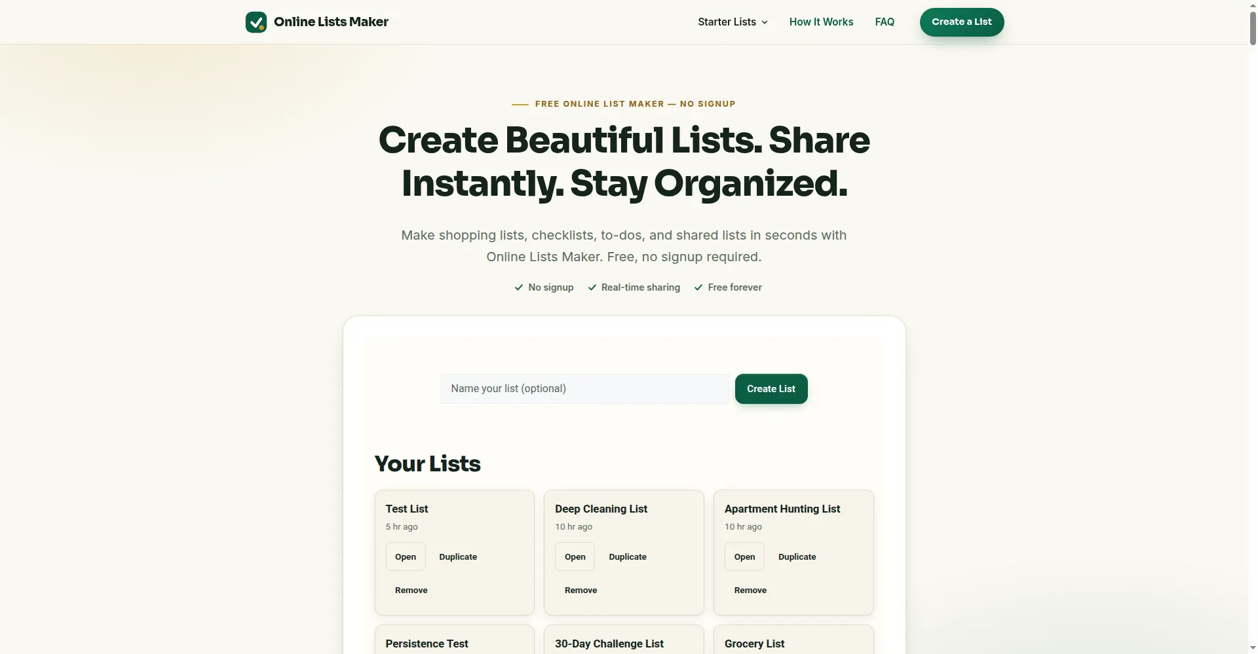The width and height of the screenshot is (1258, 654).
Task: Click the No signup checkmark icon
Action: click(519, 287)
